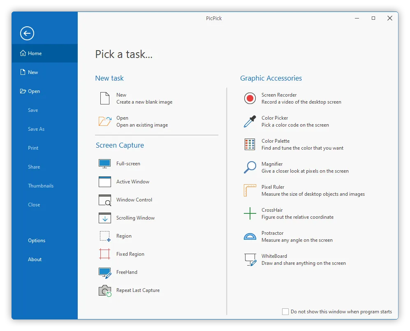Click 'Figure out the relative coordinate' text
The height and width of the screenshot is (331, 410).
tap(298, 217)
